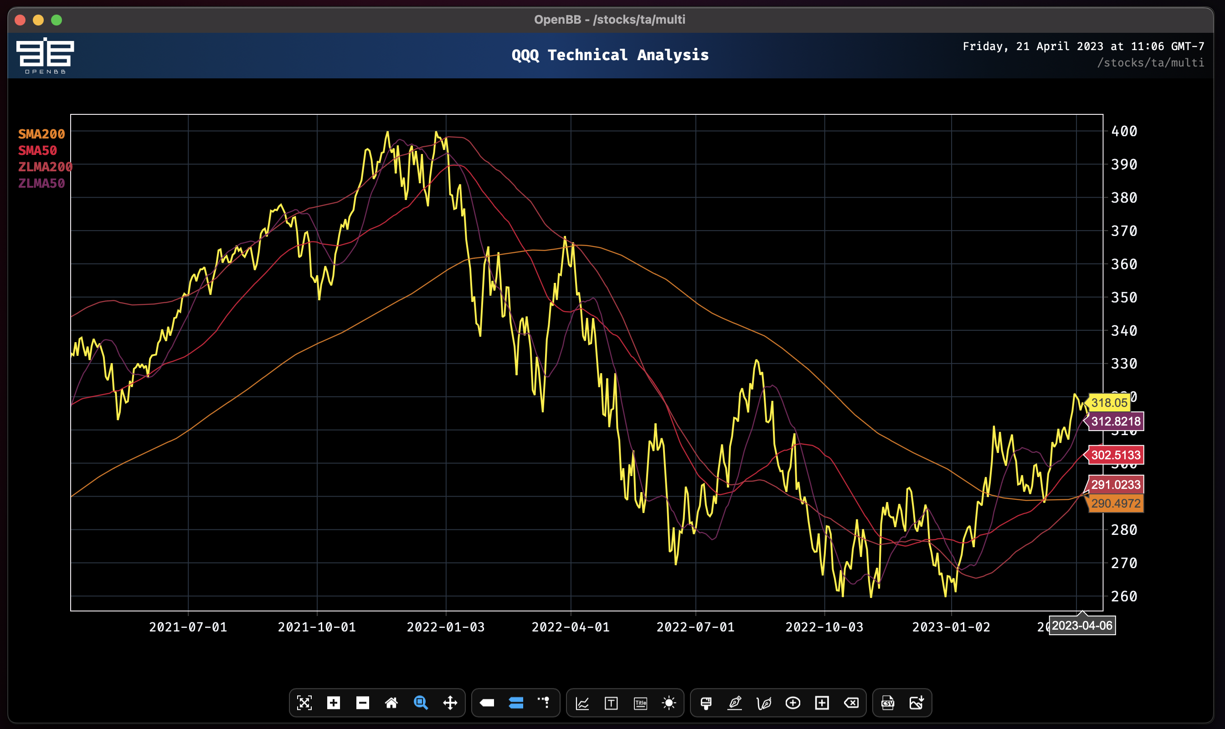1225x729 pixels.
Task: Export data with the CSV icon
Action: (887, 703)
